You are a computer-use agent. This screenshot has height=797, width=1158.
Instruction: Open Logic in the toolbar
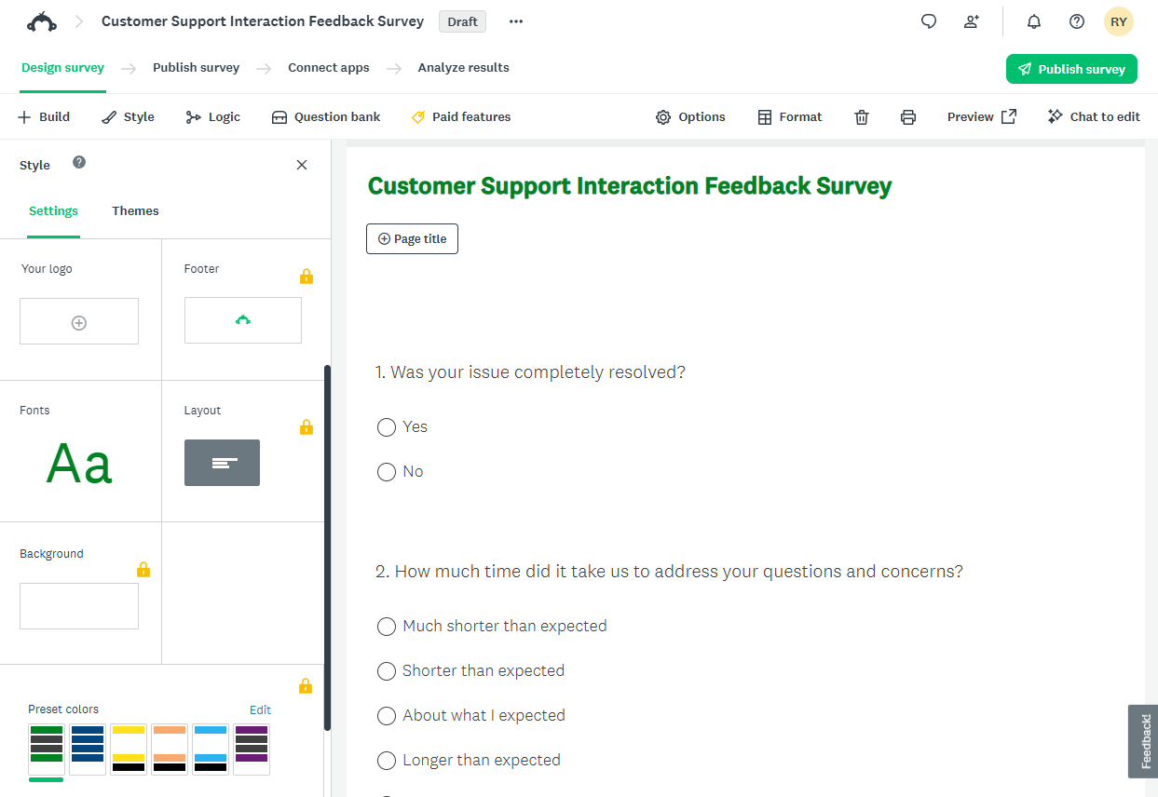click(212, 117)
